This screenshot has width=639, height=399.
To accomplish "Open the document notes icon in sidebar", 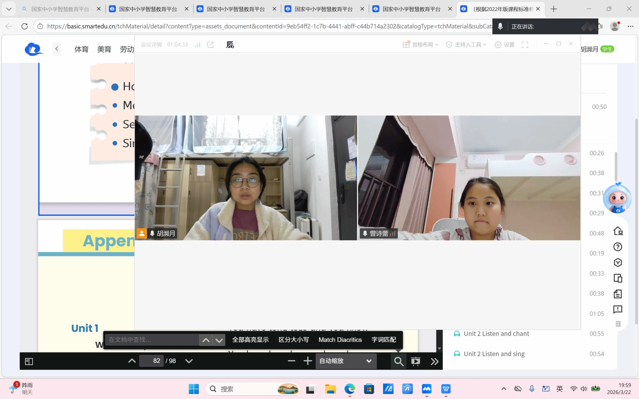I will pyautogui.click(x=618, y=294).
